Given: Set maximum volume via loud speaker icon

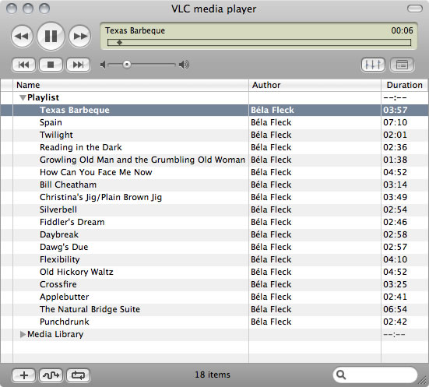Looking at the screenshot, I should (x=184, y=65).
